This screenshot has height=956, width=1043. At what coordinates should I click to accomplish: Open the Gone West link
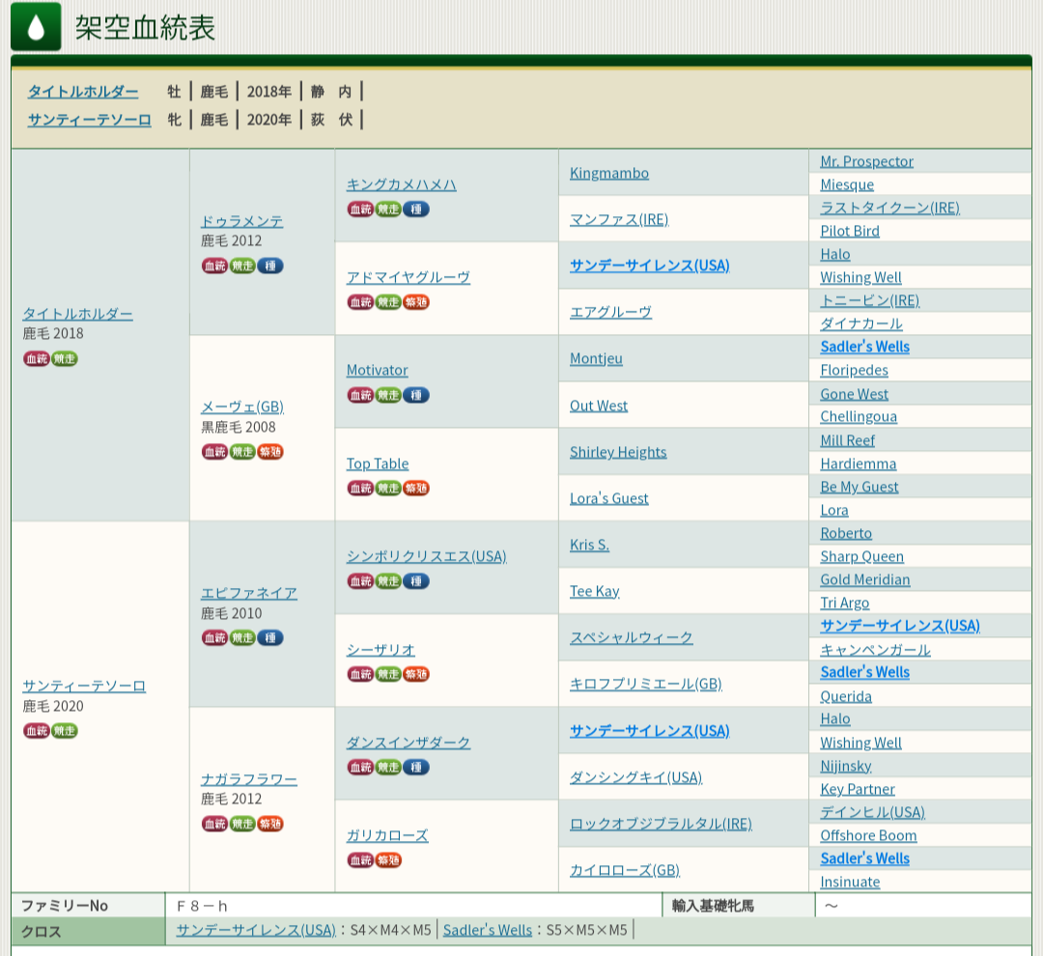[x=854, y=394]
